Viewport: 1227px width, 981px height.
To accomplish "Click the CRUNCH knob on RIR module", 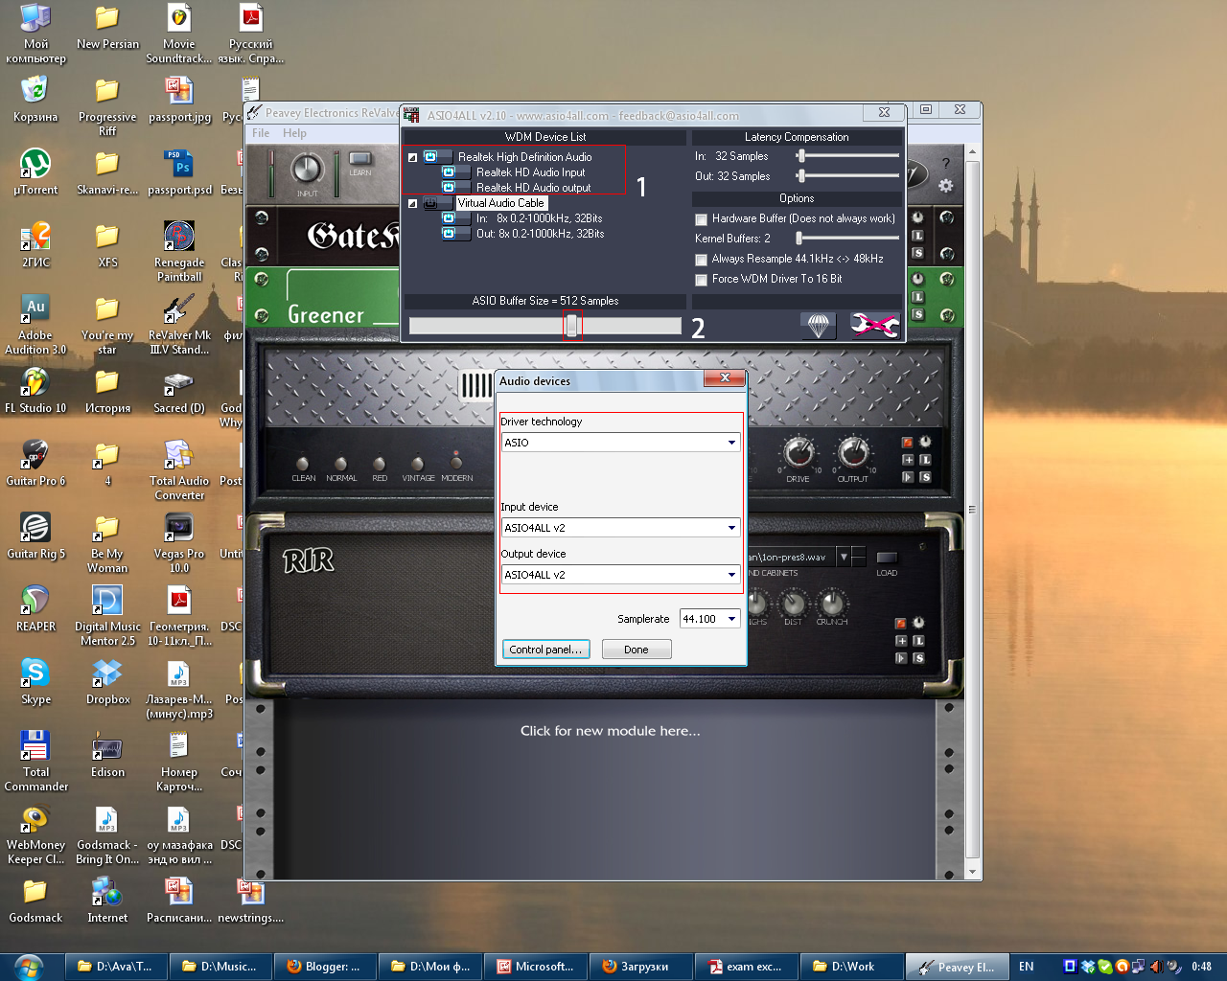I will coord(832,604).
